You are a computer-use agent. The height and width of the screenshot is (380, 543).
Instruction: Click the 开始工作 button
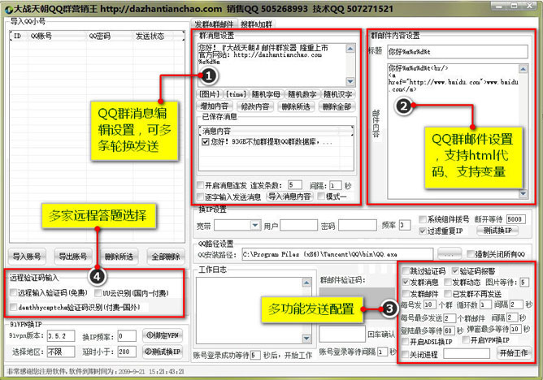click(x=514, y=353)
